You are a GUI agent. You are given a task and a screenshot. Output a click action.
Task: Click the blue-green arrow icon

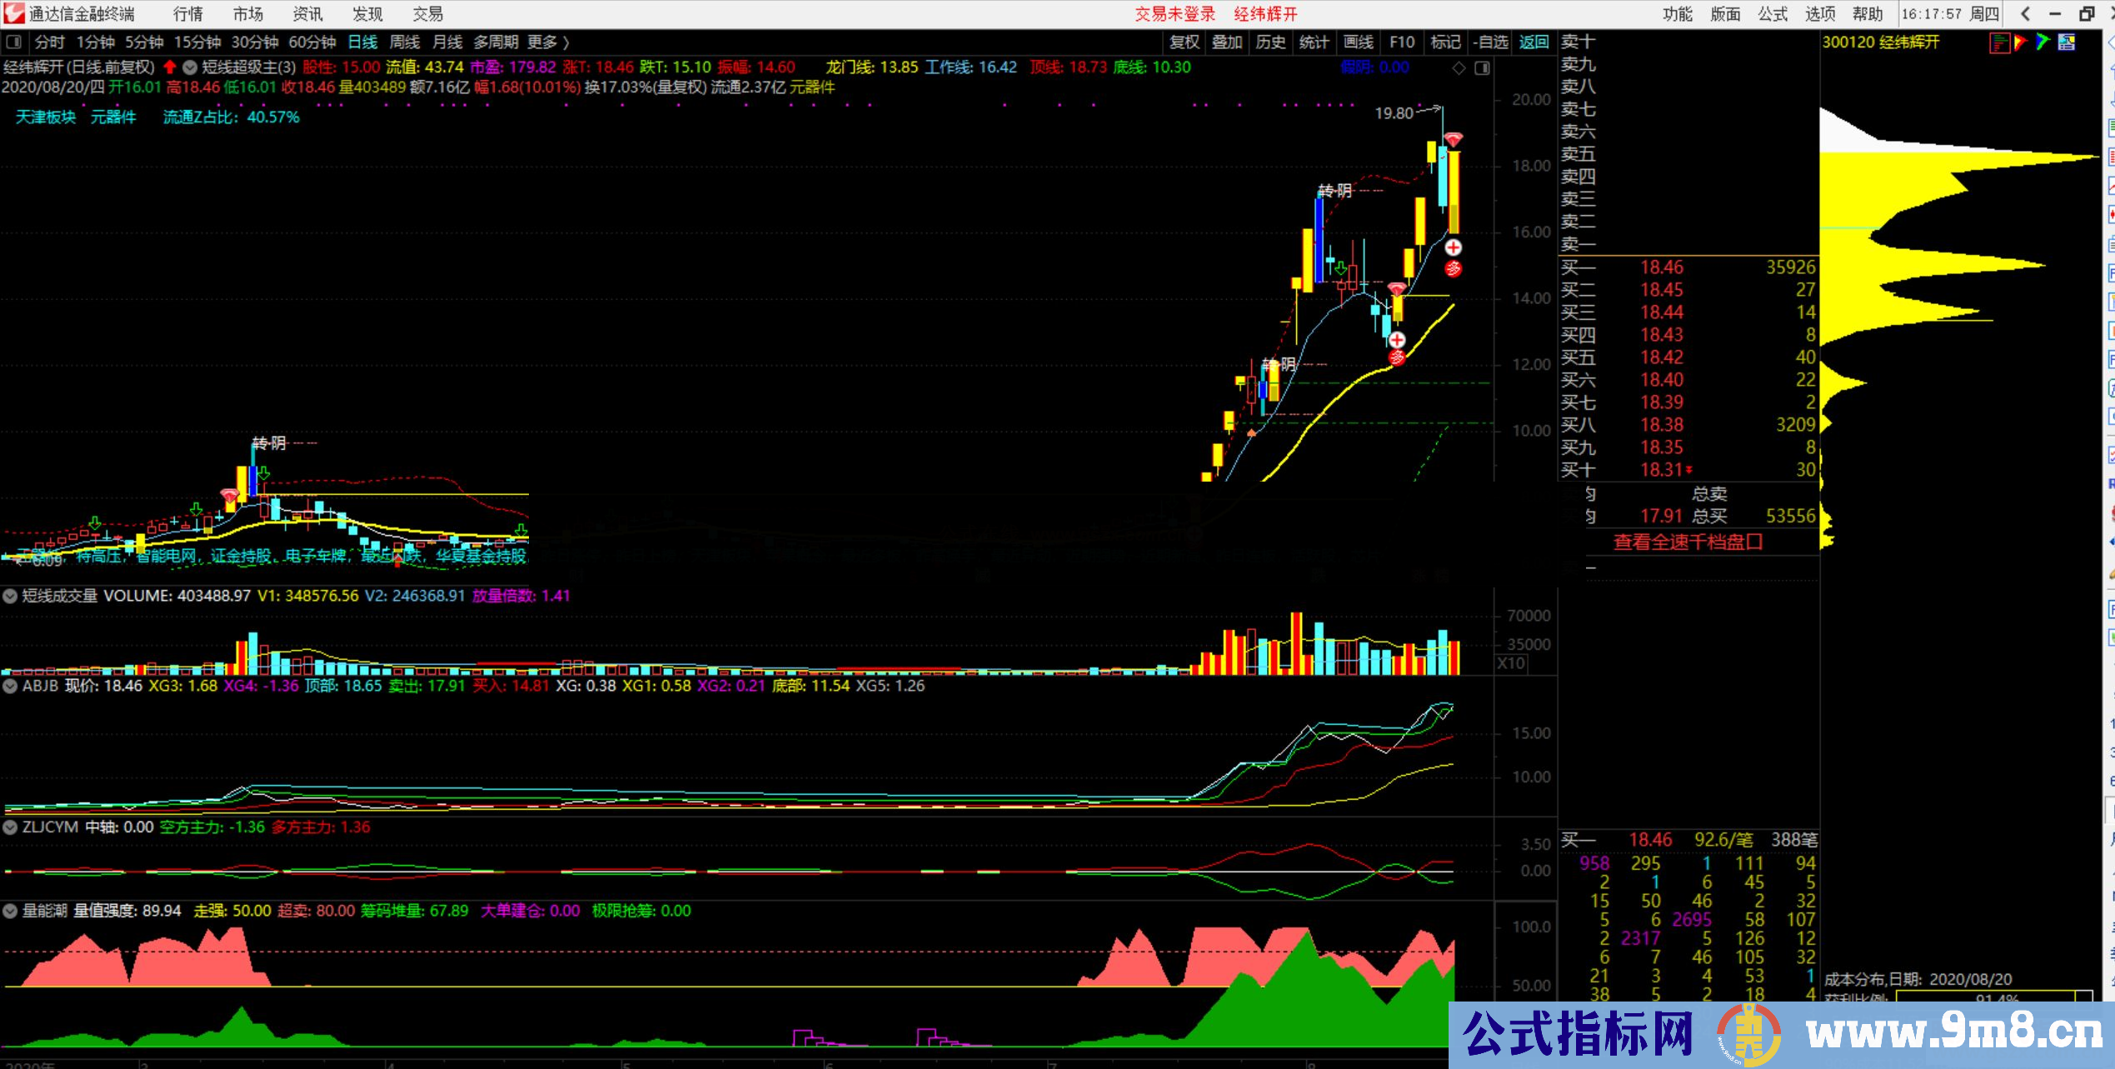[x=2043, y=42]
